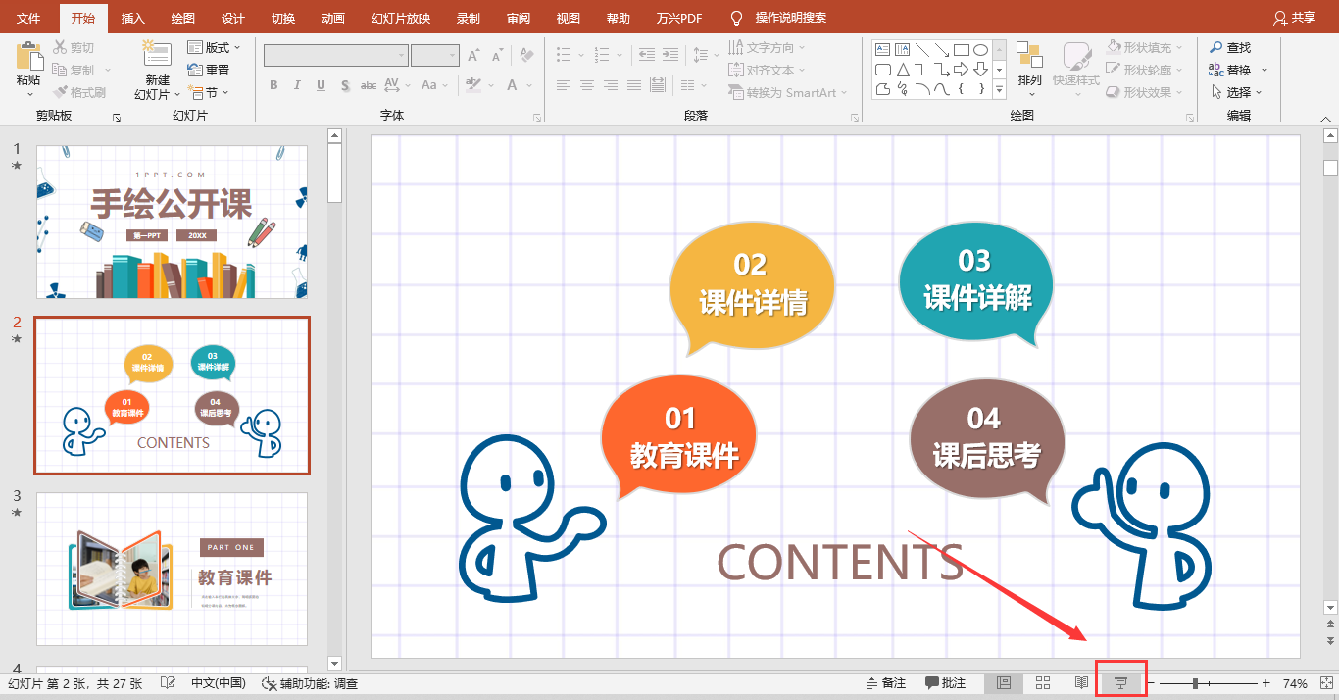Toggle text Shadow formatting
Image resolution: width=1339 pixels, height=700 pixels.
click(345, 85)
